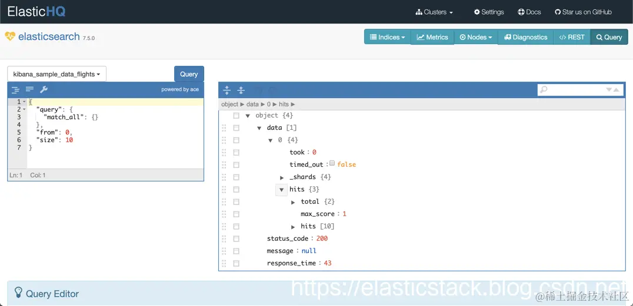This screenshot has width=633, height=306.
Task: Click the status_code value 200
Action: tap(322, 238)
